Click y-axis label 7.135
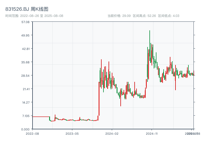The image size is (215, 161). pyautogui.click(x=26, y=116)
